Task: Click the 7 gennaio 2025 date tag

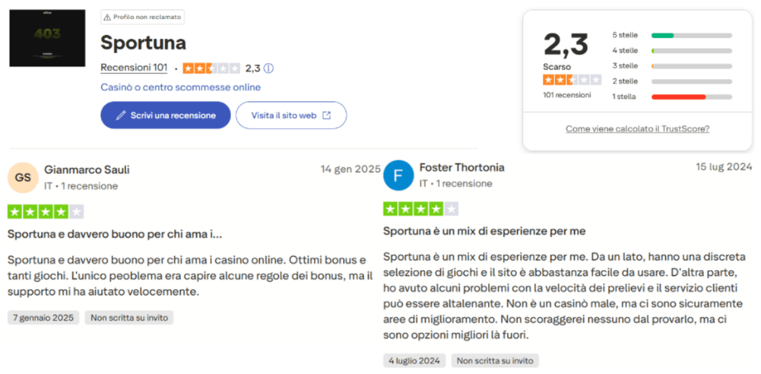Action: pyautogui.click(x=42, y=318)
